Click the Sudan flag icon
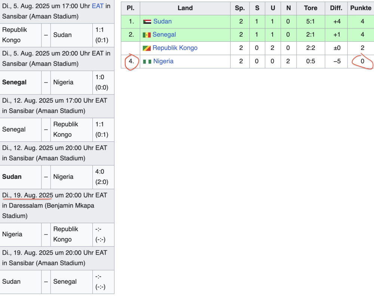This screenshot has width=374, height=296. pos(147,22)
